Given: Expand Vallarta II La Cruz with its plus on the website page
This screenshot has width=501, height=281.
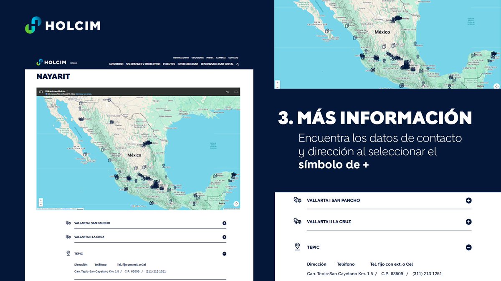Looking at the screenshot, I should (x=224, y=237).
